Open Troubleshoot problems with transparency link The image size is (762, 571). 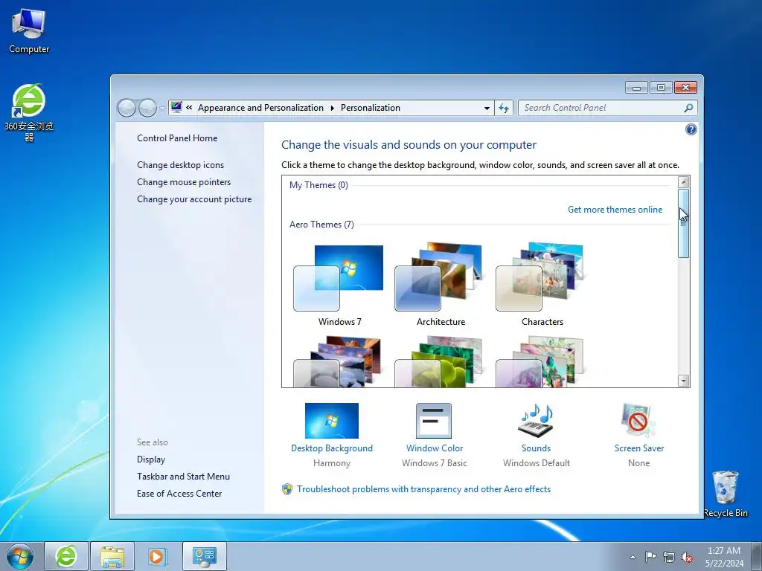point(423,489)
